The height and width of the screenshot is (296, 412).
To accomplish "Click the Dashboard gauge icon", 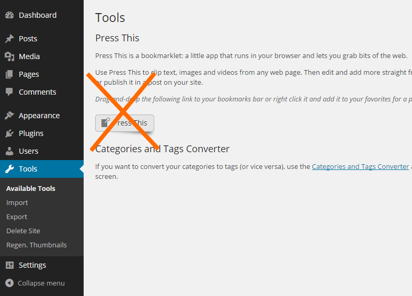I will [x=9, y=15].
